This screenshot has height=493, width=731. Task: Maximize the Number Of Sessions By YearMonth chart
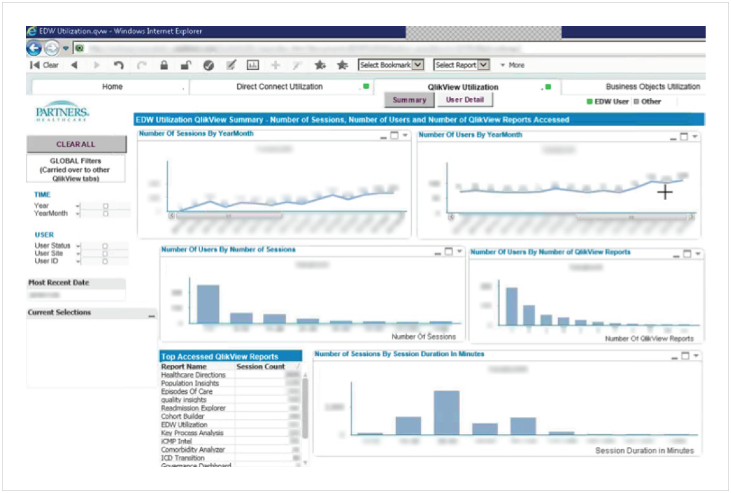pos(394,136)
